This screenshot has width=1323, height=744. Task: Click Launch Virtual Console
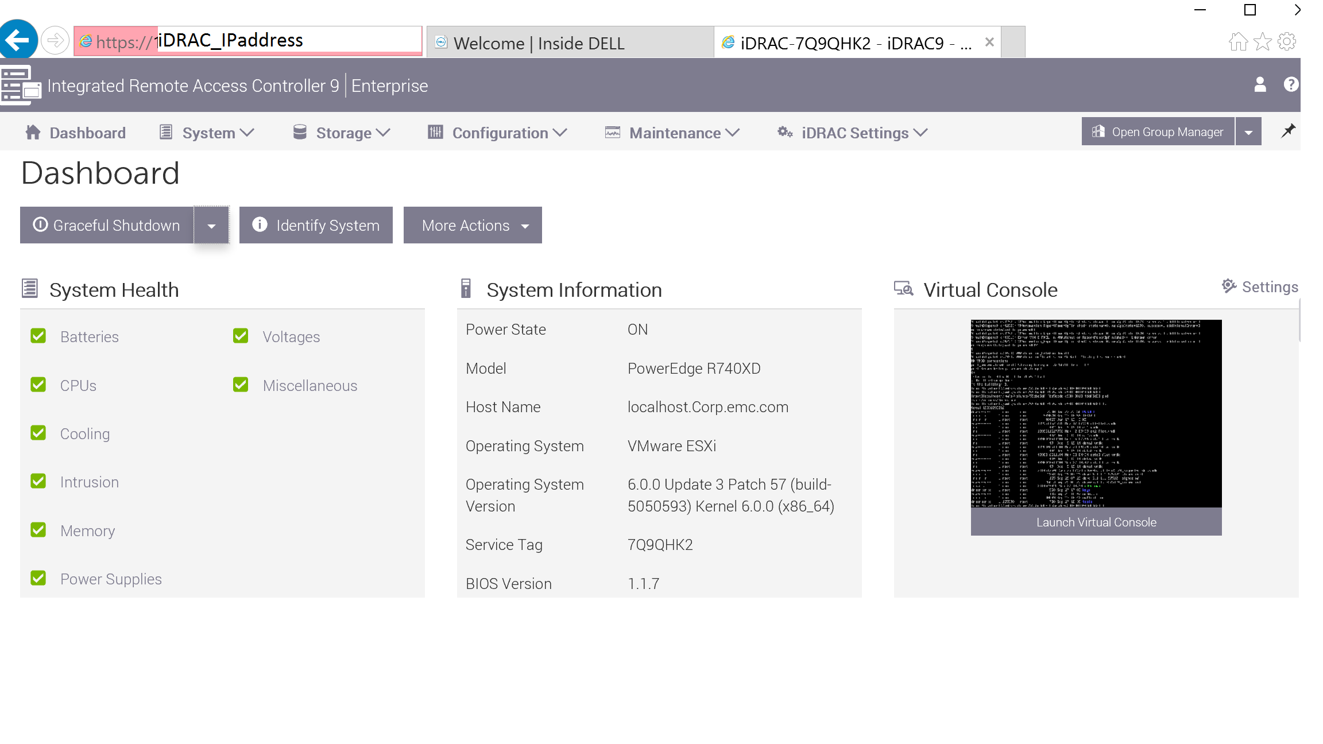1096,522
